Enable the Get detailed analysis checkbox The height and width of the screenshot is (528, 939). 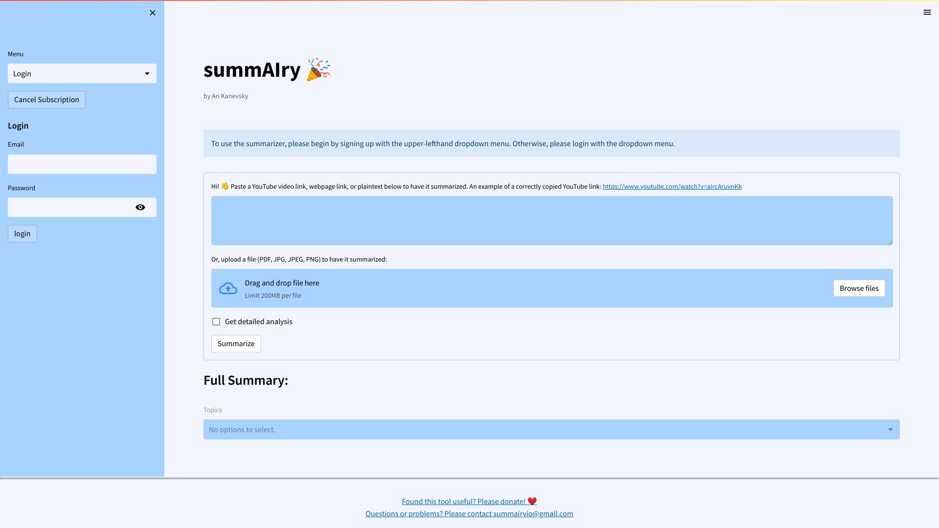point(216,322)
